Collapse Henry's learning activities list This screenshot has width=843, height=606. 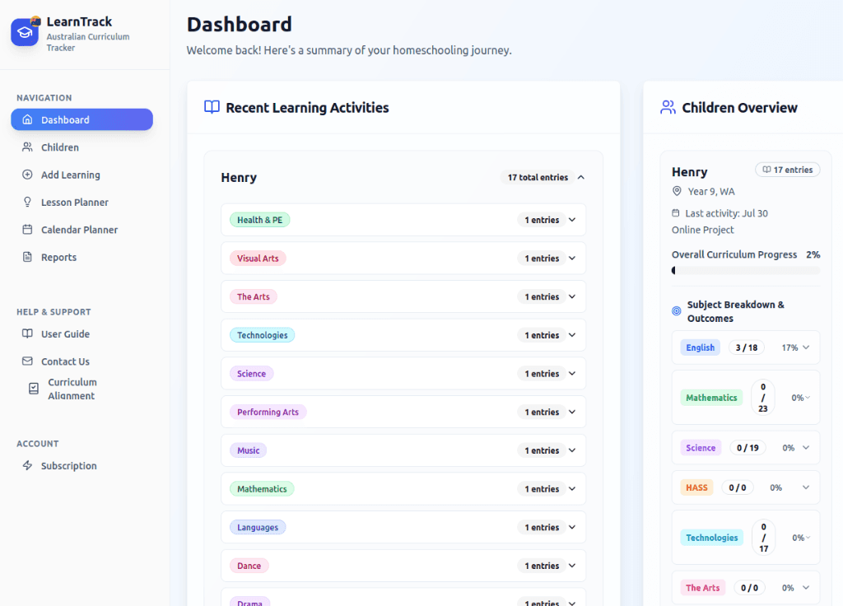(x=580, y=177)
